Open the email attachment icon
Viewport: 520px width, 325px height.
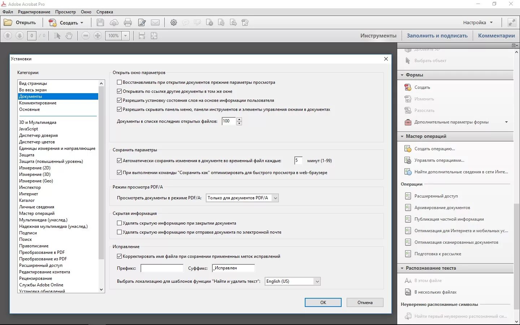coord(156,22)
